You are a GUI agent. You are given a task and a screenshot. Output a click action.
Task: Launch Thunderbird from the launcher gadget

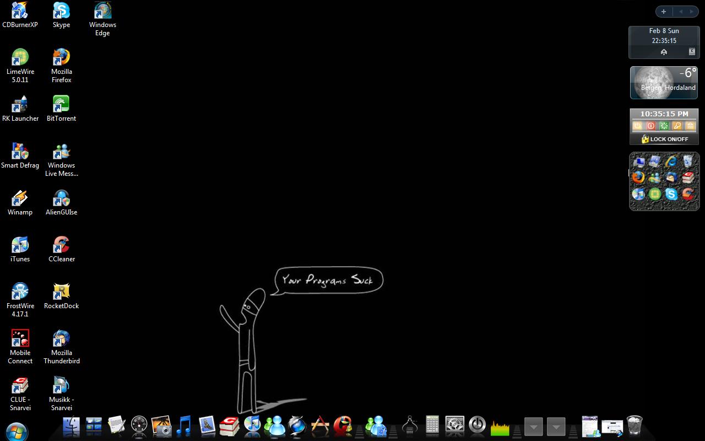(x=671, y=178)
